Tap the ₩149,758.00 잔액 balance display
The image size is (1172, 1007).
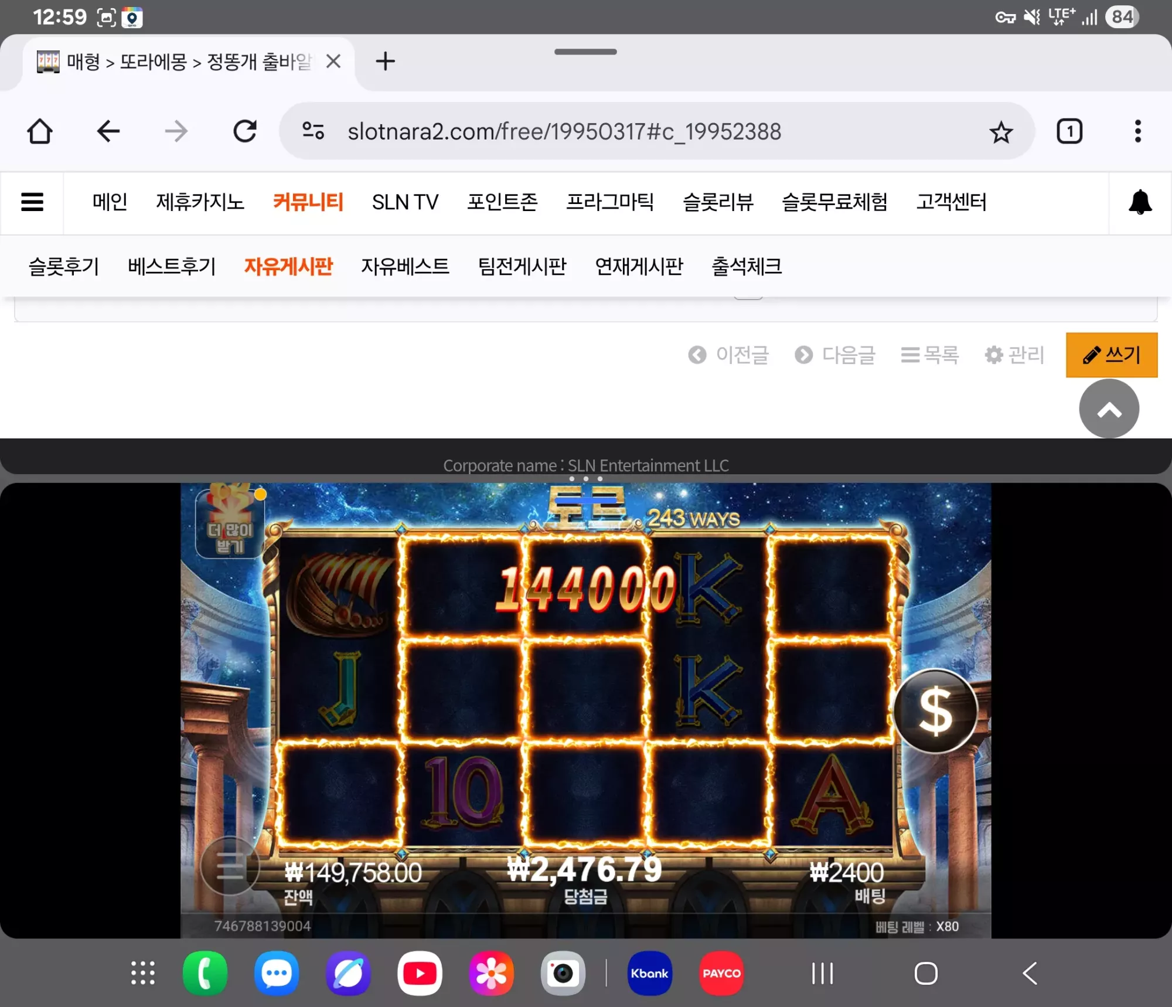(x=353, y=883)
